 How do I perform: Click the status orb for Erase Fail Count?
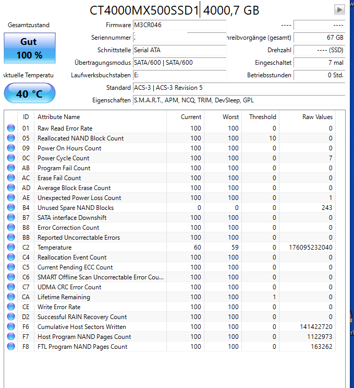(x=11, y=178)
